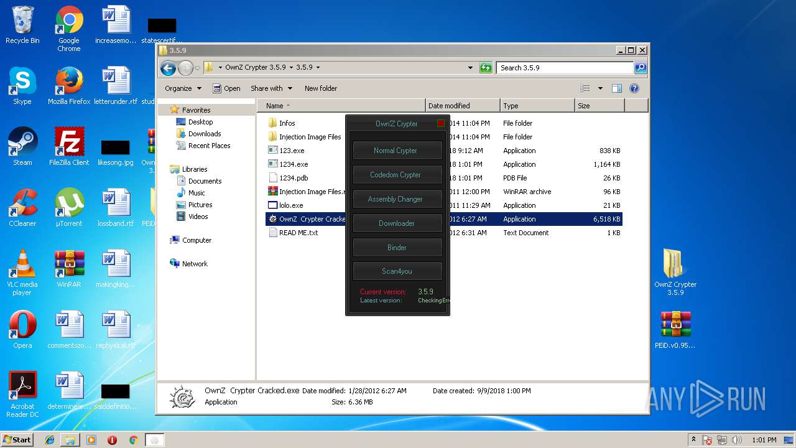Select the 123.exe file
This screenshot has height=448, width=796.
292,151
